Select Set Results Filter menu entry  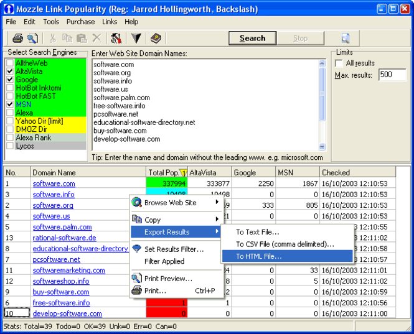176,249
